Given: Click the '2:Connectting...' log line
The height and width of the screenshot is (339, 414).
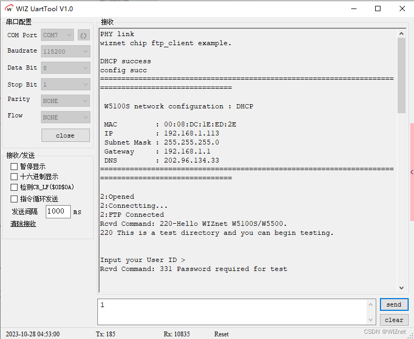Looking at the screenshot, I should pos(134,206).
